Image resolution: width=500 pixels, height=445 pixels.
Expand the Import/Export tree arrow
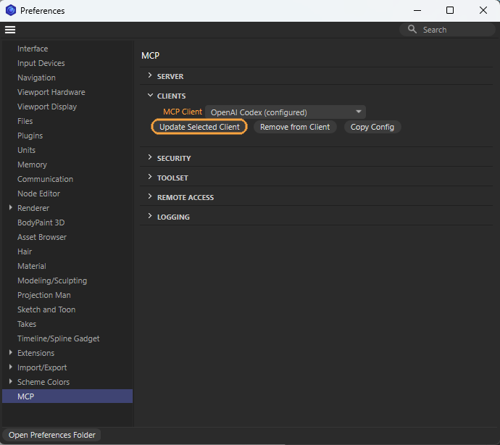tap(11, 367)
